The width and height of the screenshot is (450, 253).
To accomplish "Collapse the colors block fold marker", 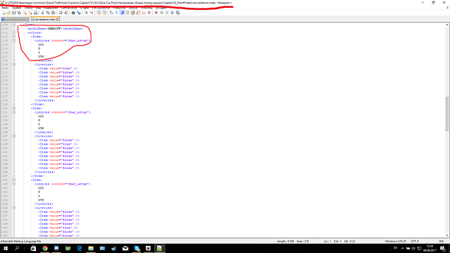I will (14, 33).
